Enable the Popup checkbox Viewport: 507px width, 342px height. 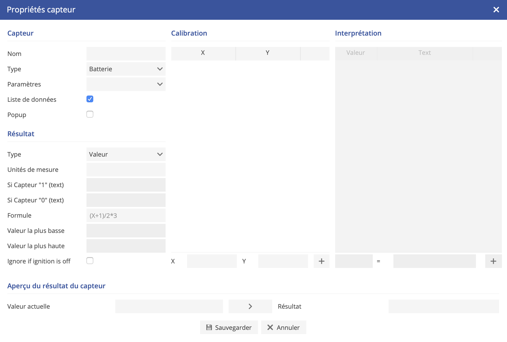(x=90, y=114)
